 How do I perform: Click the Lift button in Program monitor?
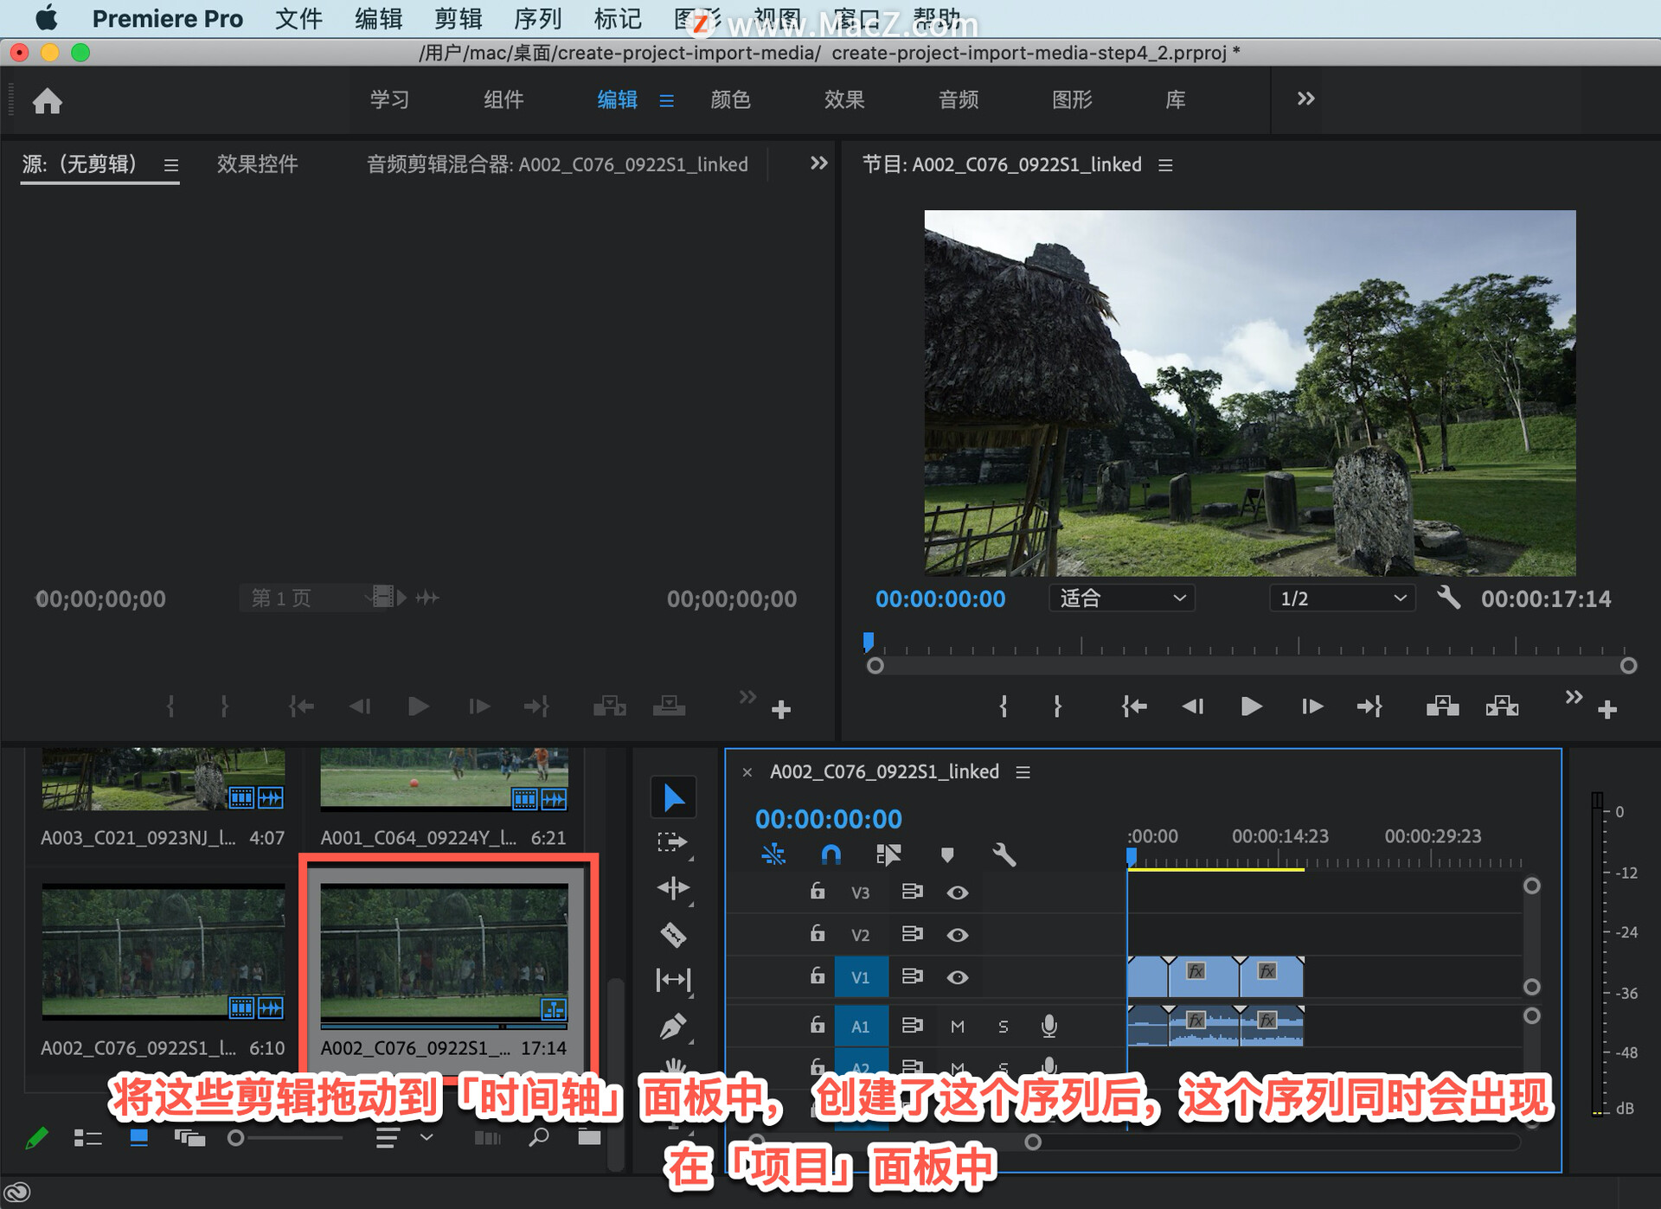coord(1442,707)
